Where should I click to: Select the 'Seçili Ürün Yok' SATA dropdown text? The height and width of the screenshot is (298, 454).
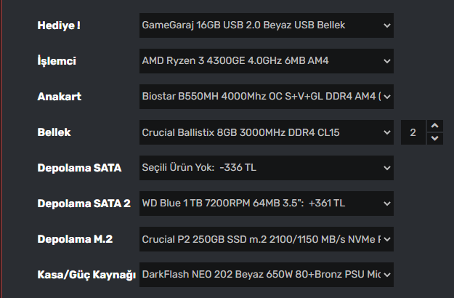(199, 168)
